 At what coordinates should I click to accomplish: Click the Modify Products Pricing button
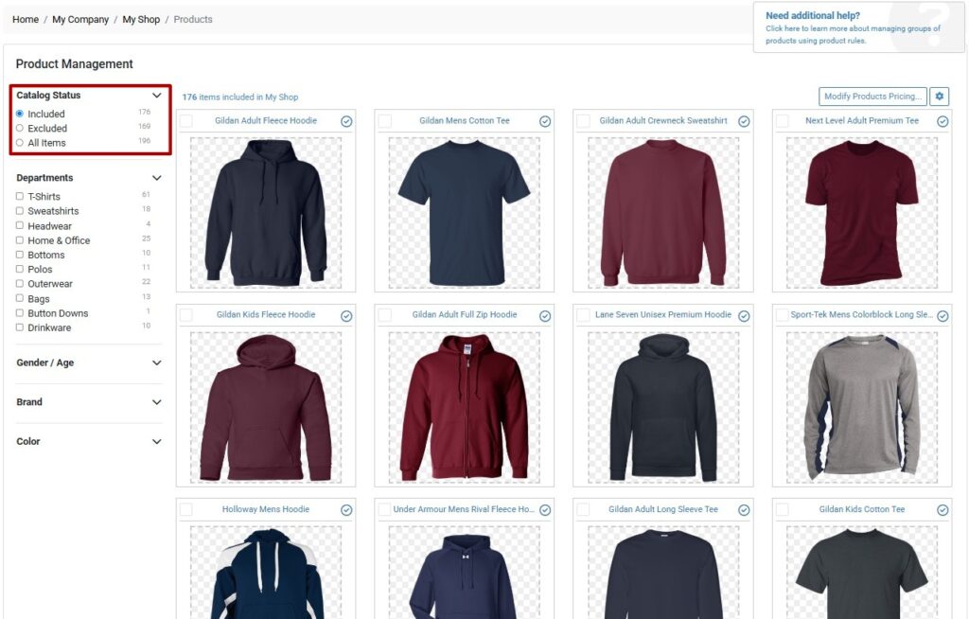[872, 97]
